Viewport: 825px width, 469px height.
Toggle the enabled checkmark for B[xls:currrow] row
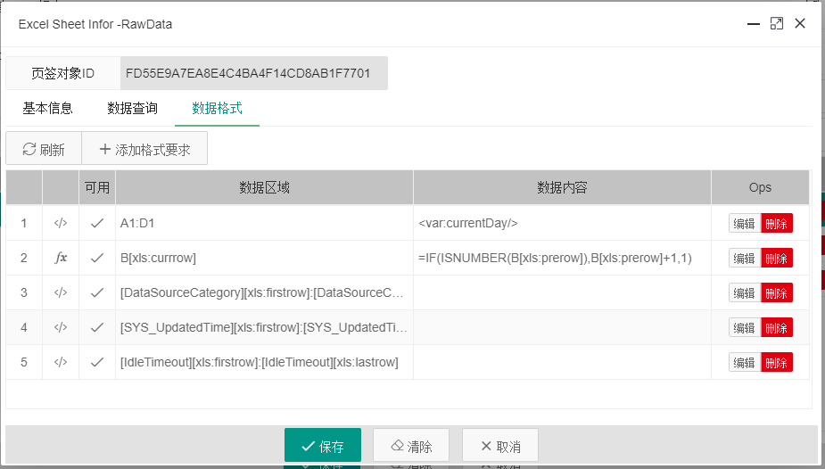[97, 258]
